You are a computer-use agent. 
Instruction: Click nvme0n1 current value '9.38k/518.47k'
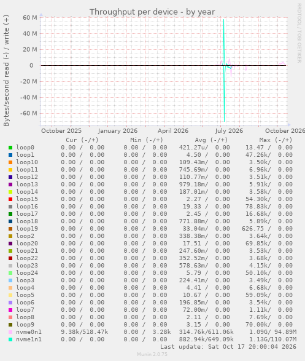[84, 331]
